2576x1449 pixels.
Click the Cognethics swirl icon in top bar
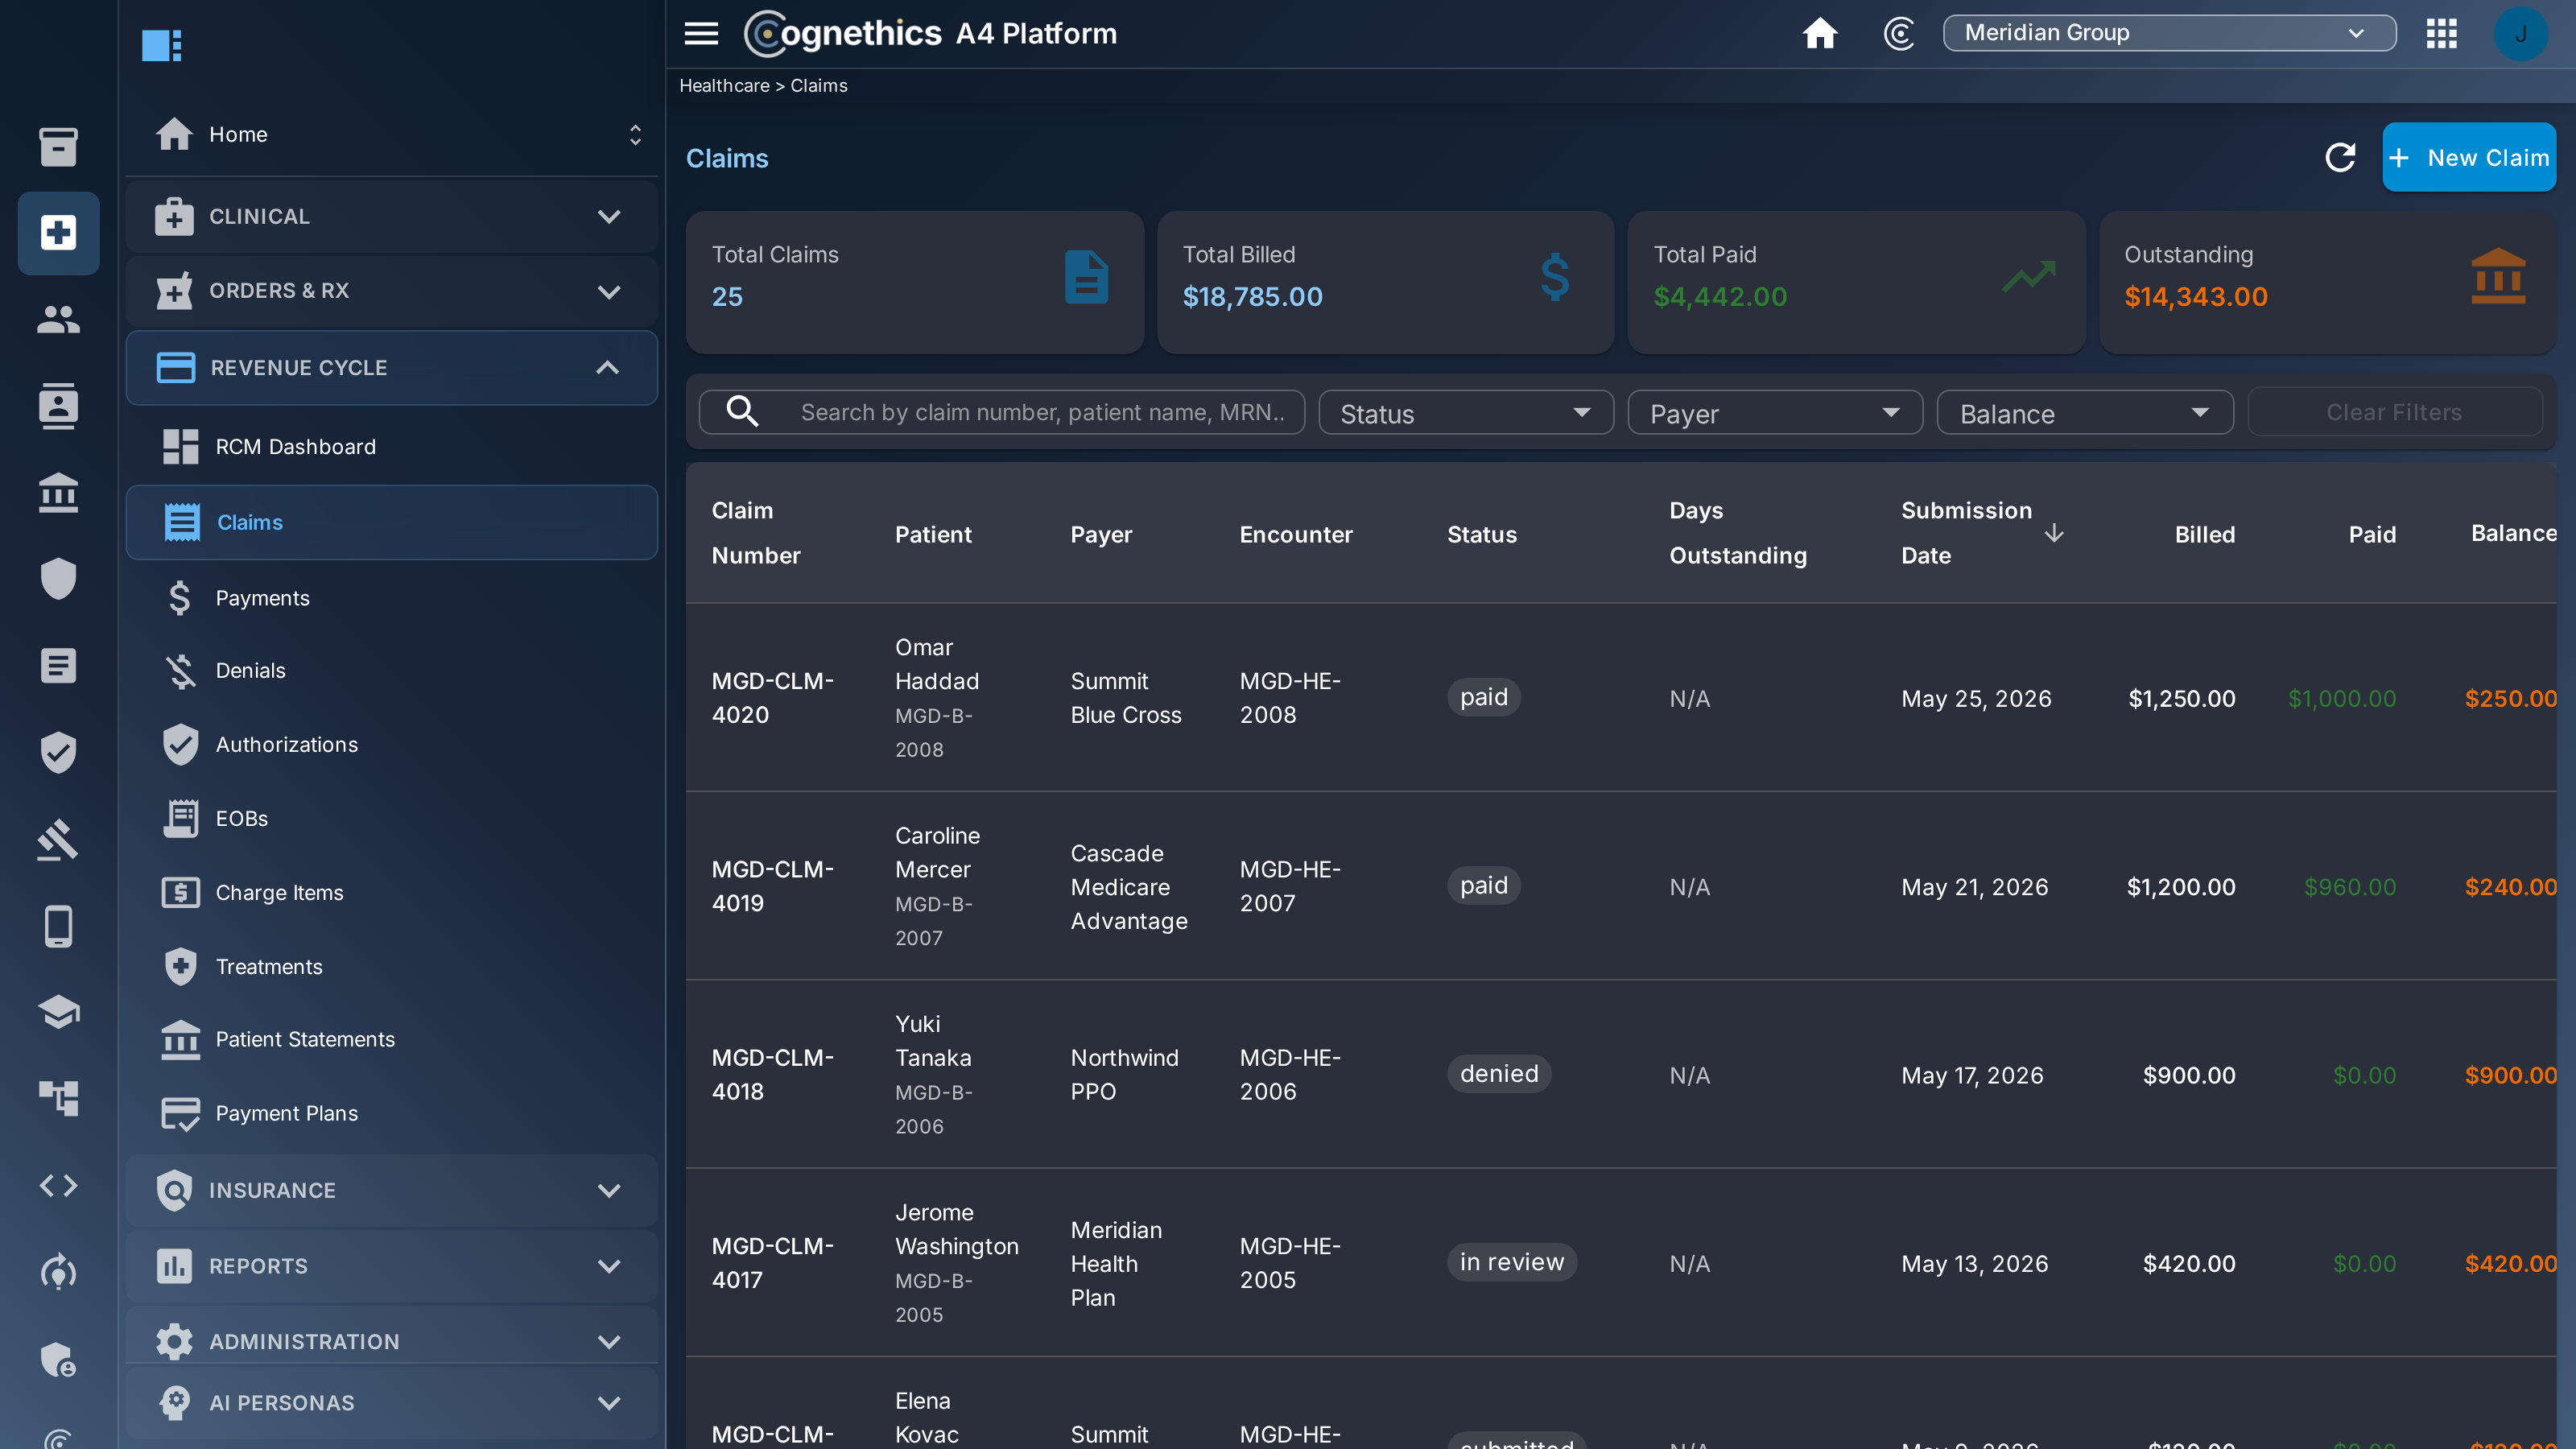pos(1899,34)
